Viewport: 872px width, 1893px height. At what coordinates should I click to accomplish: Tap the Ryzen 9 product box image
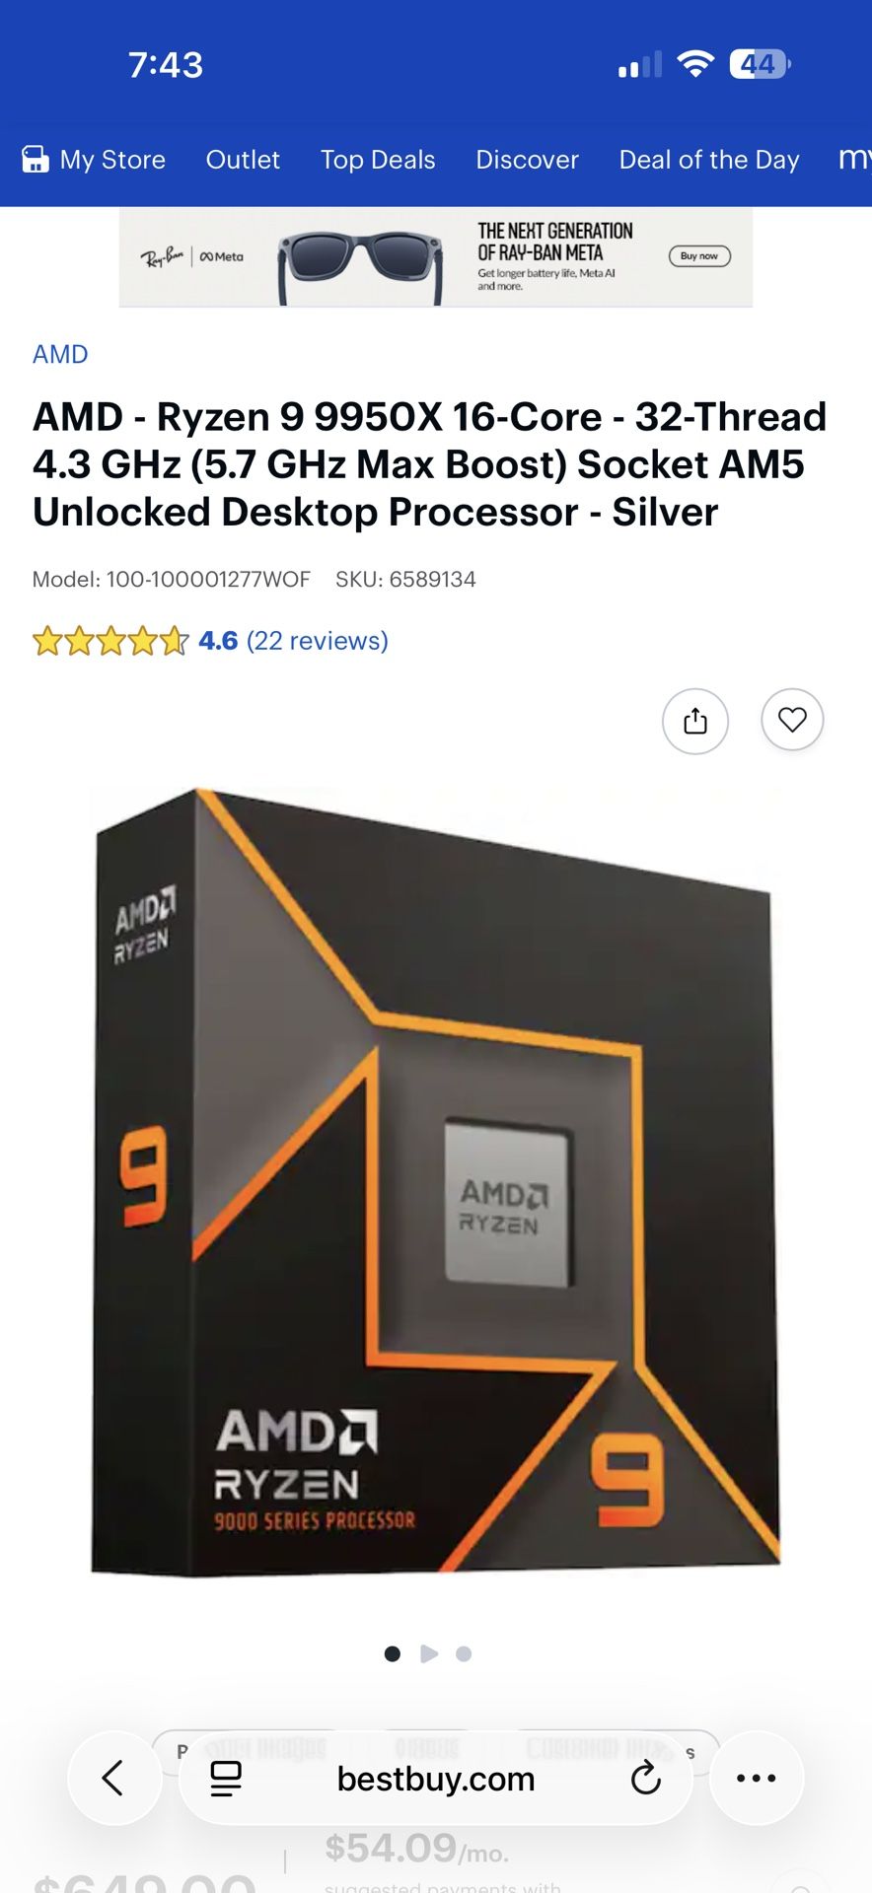point(435,1181)
